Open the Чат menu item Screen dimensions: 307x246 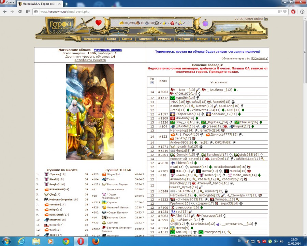[216, 39]
